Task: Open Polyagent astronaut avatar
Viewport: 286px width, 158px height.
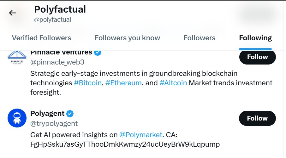Action: coord(17,118)
